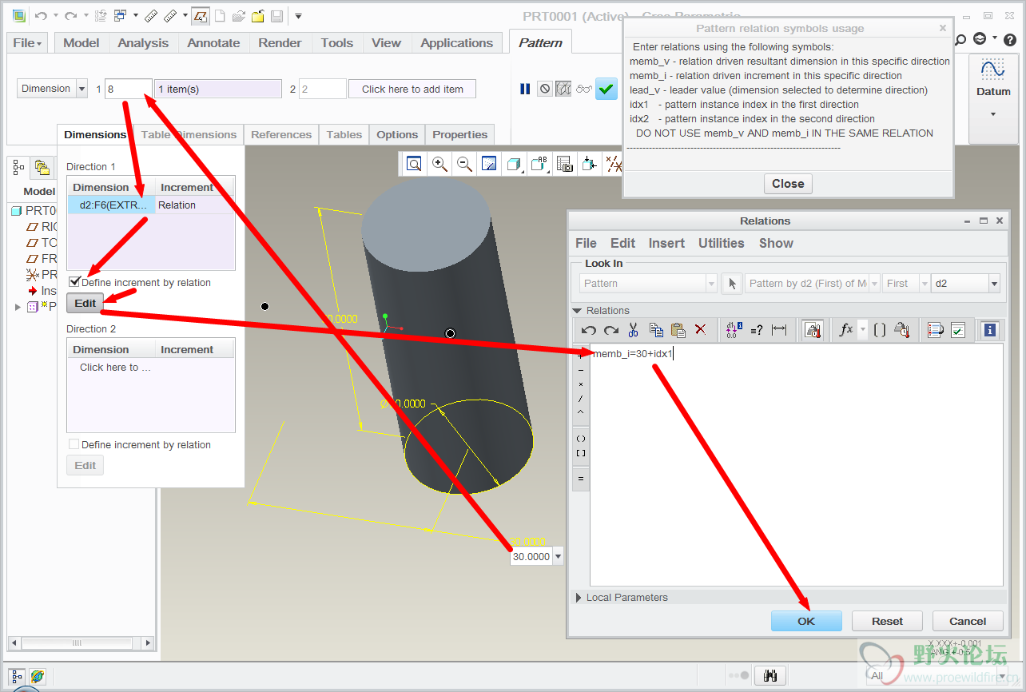Click the Regenerate icon in the top toolbar
The width and height of the screenshot is (1026, 692).
[x=101, y=16]
